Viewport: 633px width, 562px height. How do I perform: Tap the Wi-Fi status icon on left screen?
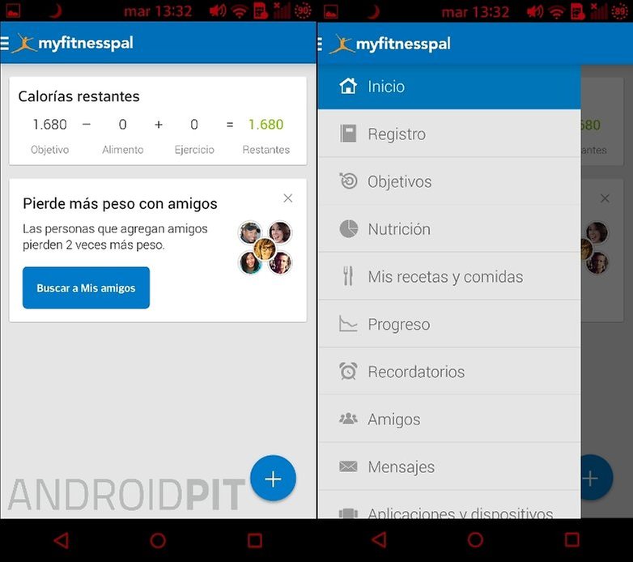click(x=240, y=11)
